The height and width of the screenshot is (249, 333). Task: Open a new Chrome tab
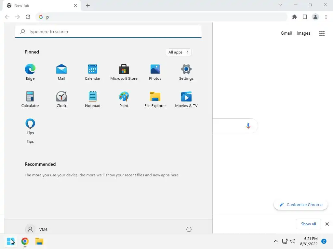tap(88, 6)
